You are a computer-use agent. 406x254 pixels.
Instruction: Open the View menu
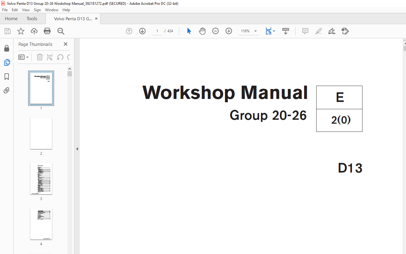pyautogui.click(x=26, y=10)
